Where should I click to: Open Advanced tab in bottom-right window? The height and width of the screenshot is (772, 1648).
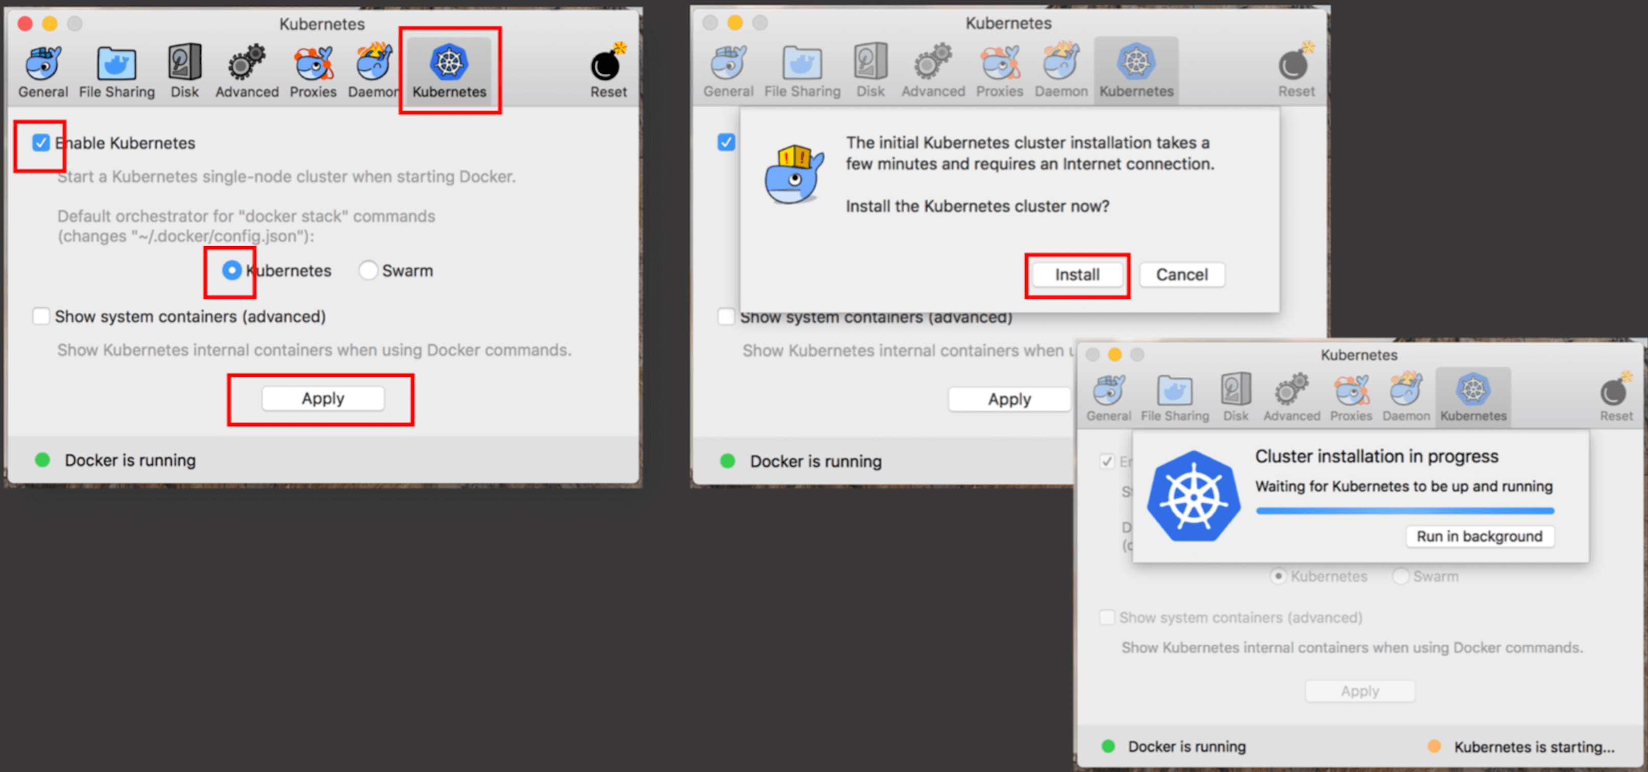1291,397
